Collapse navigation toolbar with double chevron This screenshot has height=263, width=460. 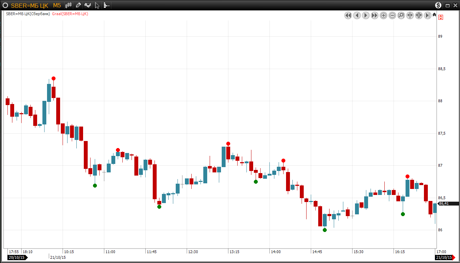[435, 15]
